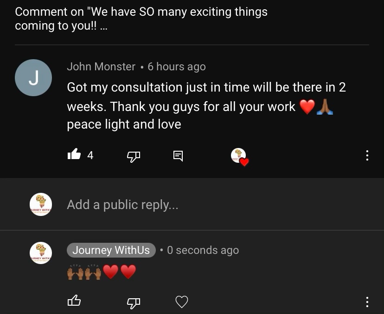Viewport: 384px width, 314px height.
Task: Heart the Journey WithUs reply
Action: pos(182,302)
